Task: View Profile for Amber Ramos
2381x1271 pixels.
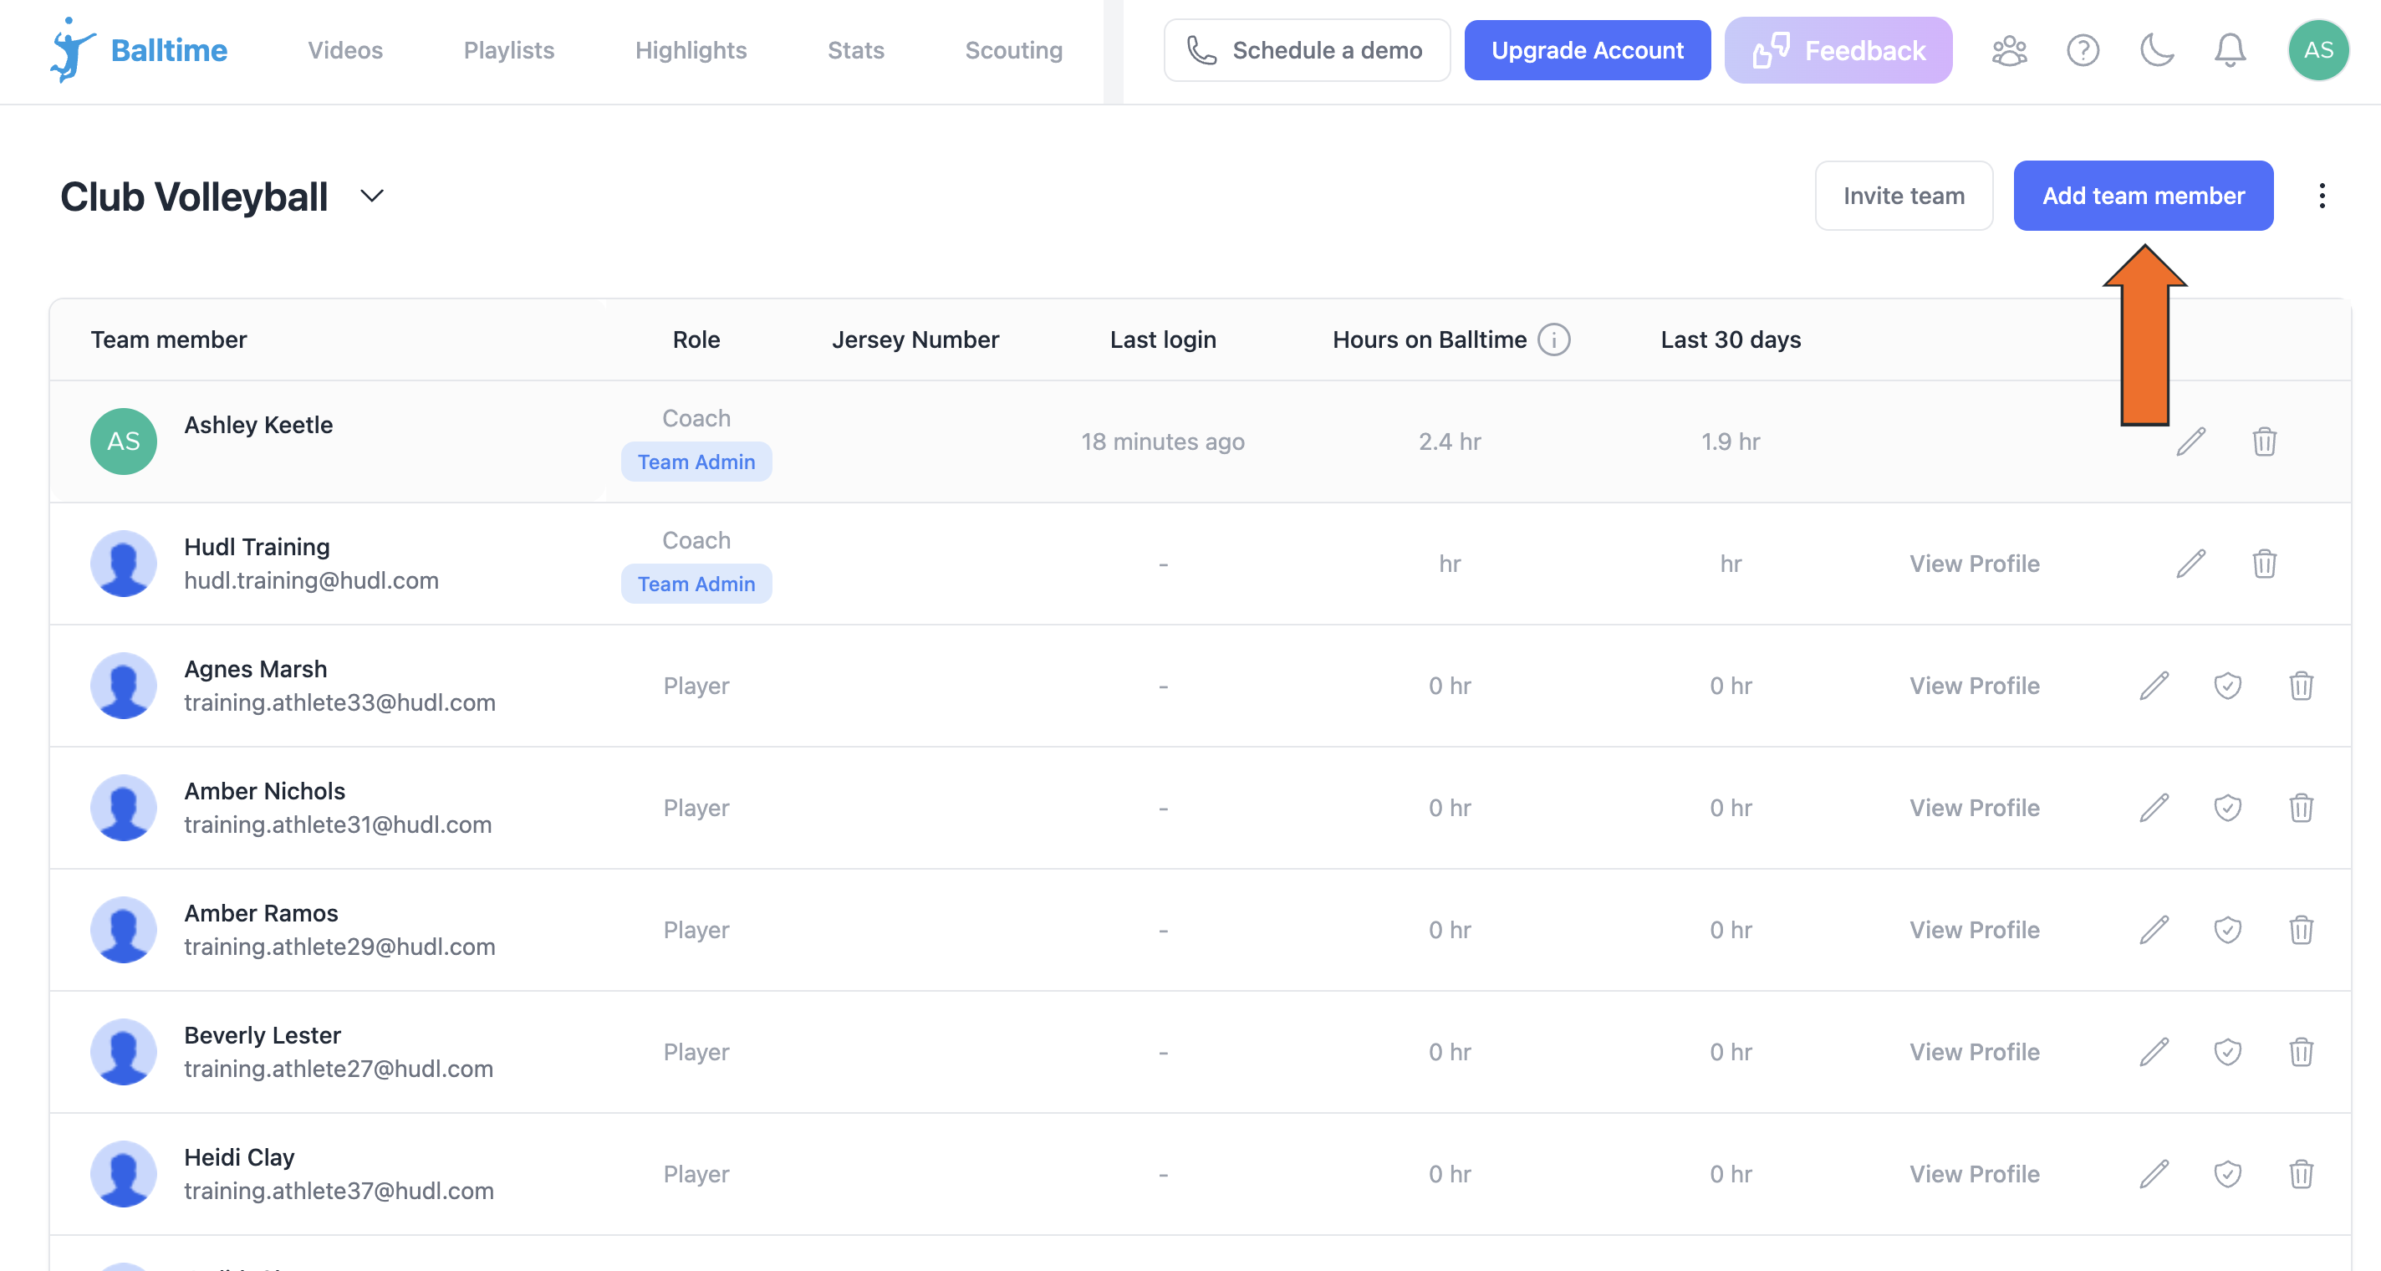Action: click(x=1975, y=930)
